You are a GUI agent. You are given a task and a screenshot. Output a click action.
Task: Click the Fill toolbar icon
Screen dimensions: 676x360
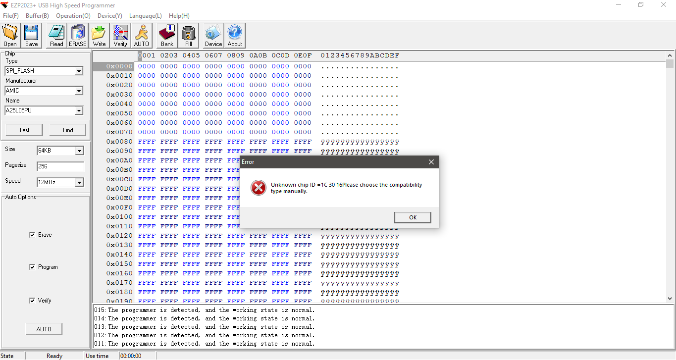click(x=188, y=36)
